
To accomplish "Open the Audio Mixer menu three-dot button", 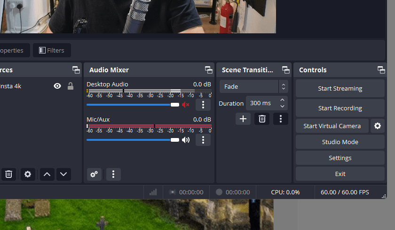I will click(x=113, y=174).
